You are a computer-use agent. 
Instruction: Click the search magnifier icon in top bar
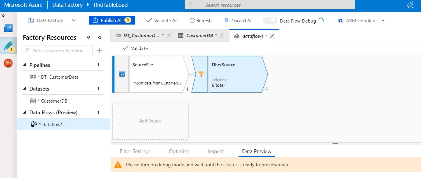click(x=190, y=5)
